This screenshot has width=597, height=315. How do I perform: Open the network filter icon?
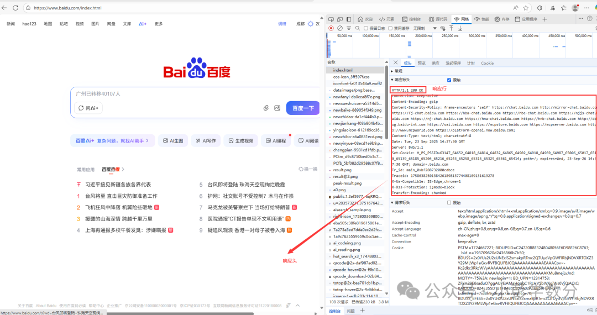click(x=349, y=28)
